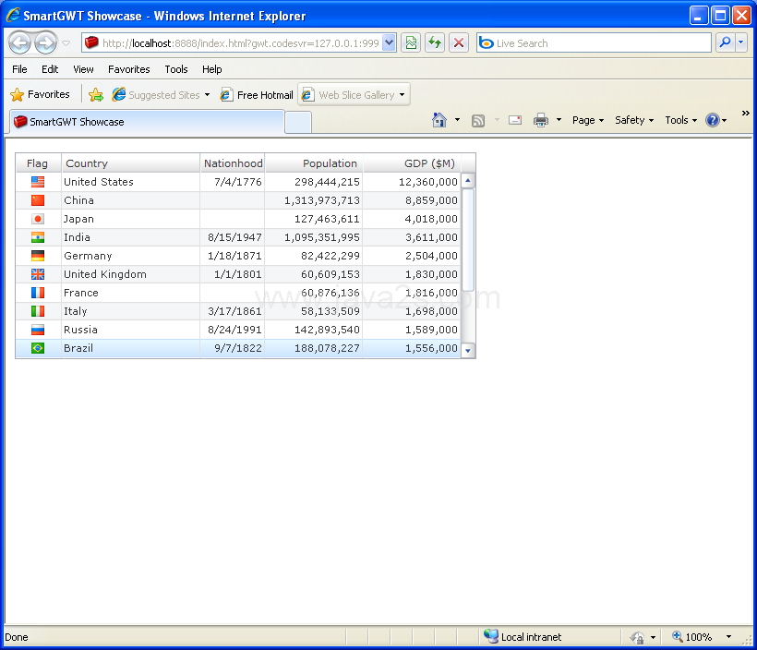Click the Italy flag icon

tap(38, 311)
